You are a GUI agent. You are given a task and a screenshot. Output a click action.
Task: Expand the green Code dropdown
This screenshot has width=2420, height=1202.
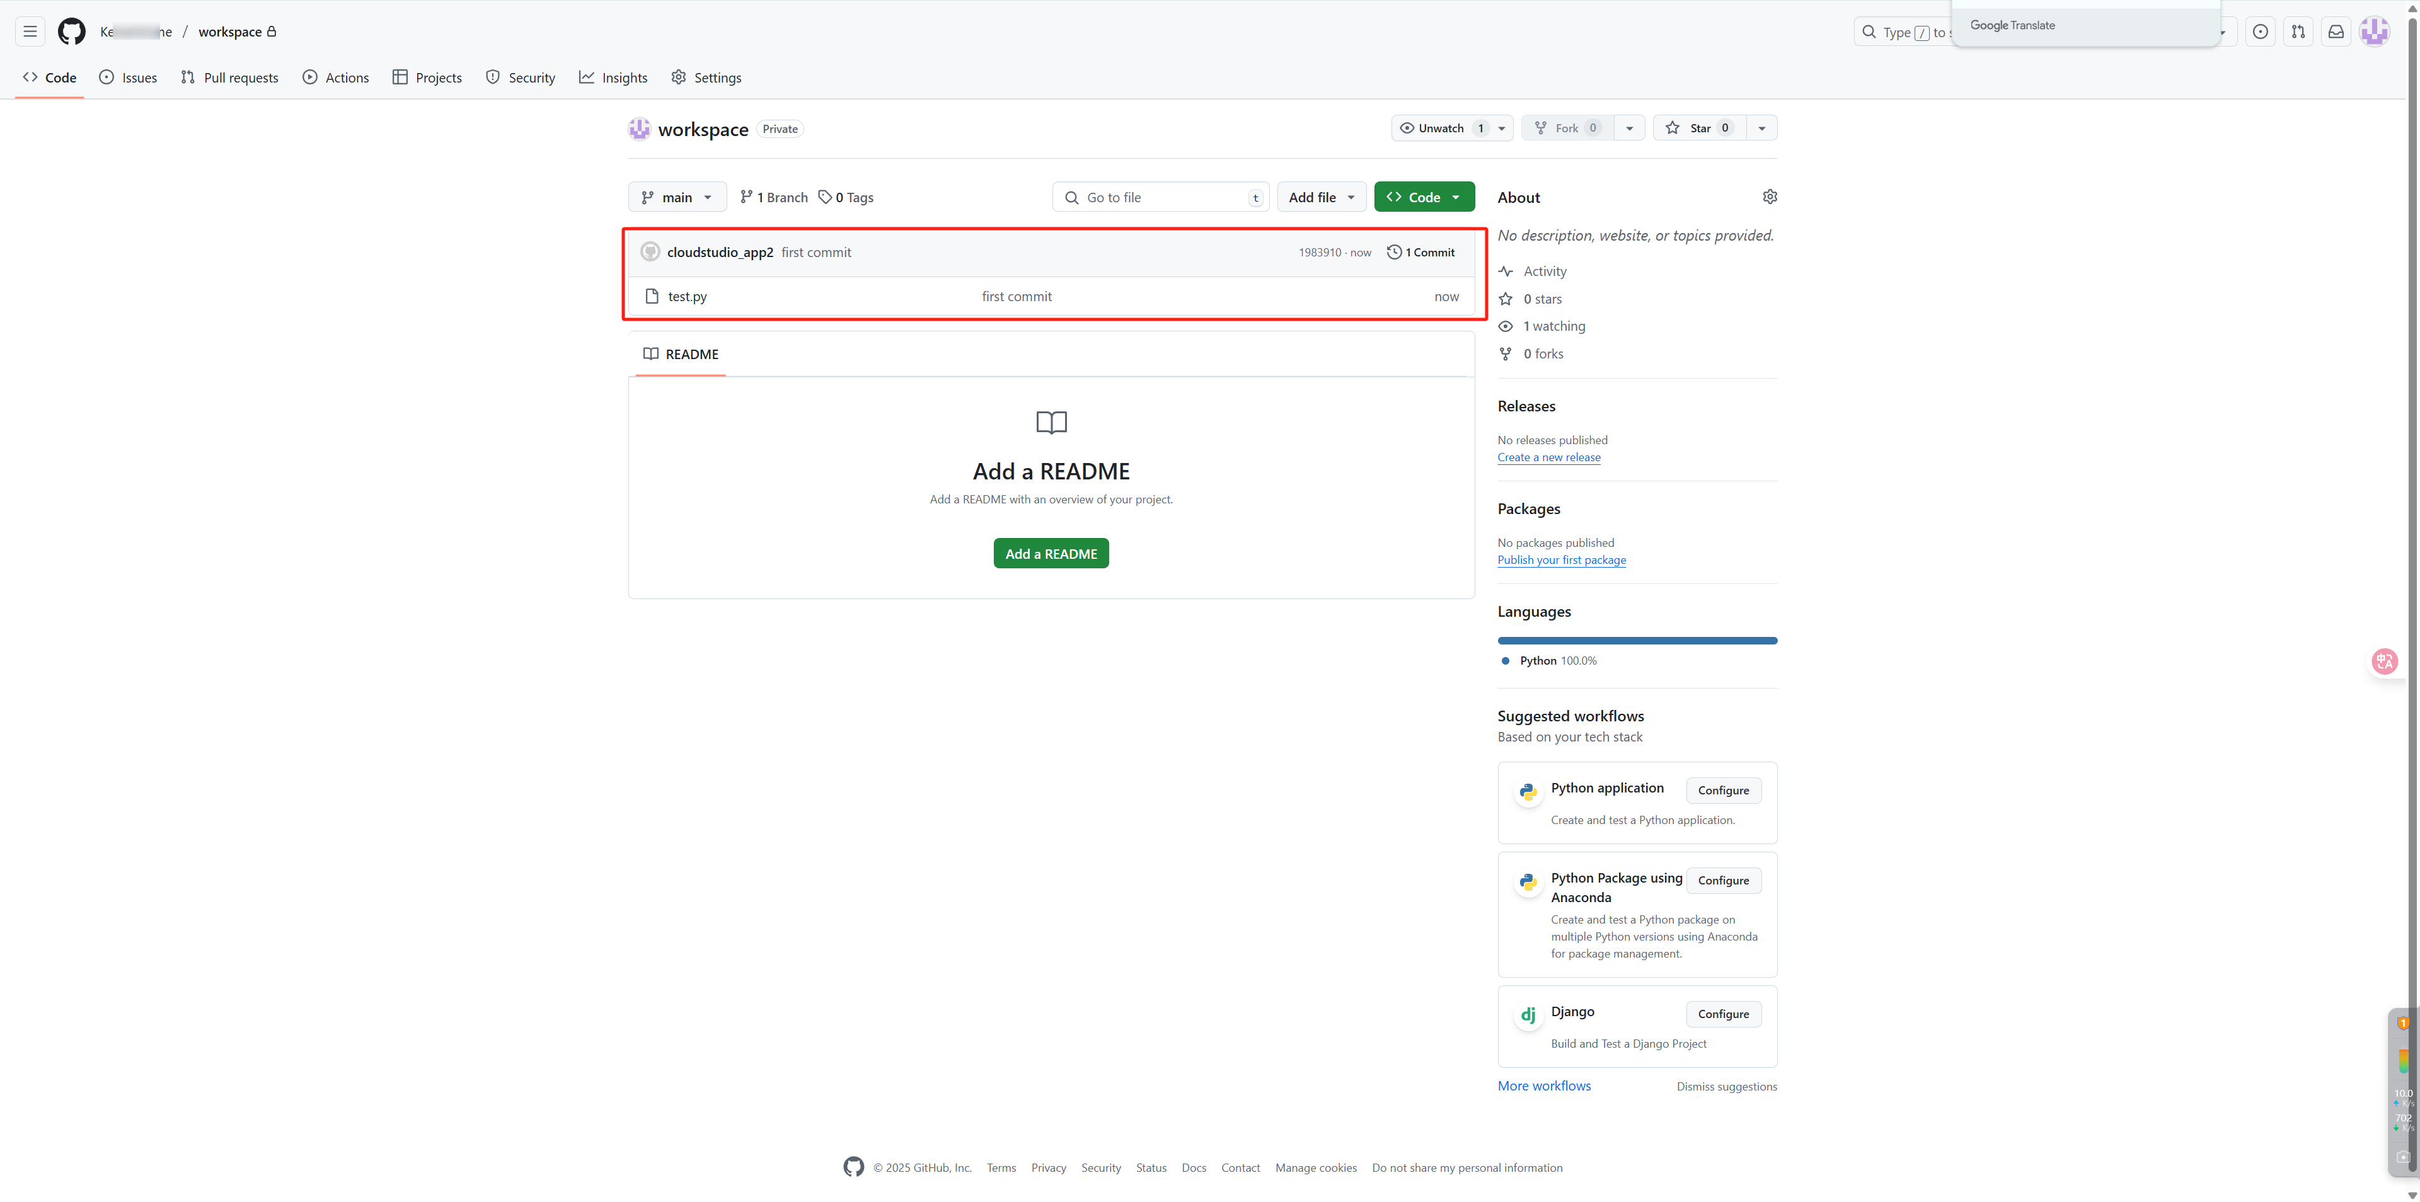(x=1423, y=197)
